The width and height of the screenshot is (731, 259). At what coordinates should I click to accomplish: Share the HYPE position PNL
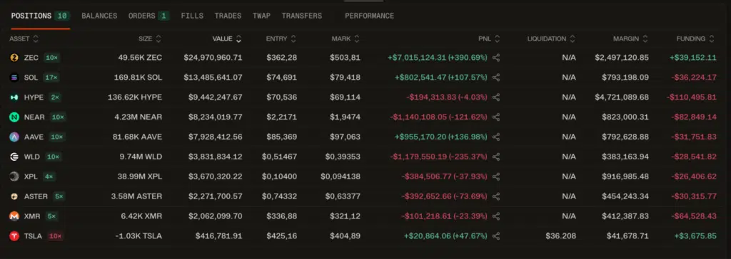496,97
